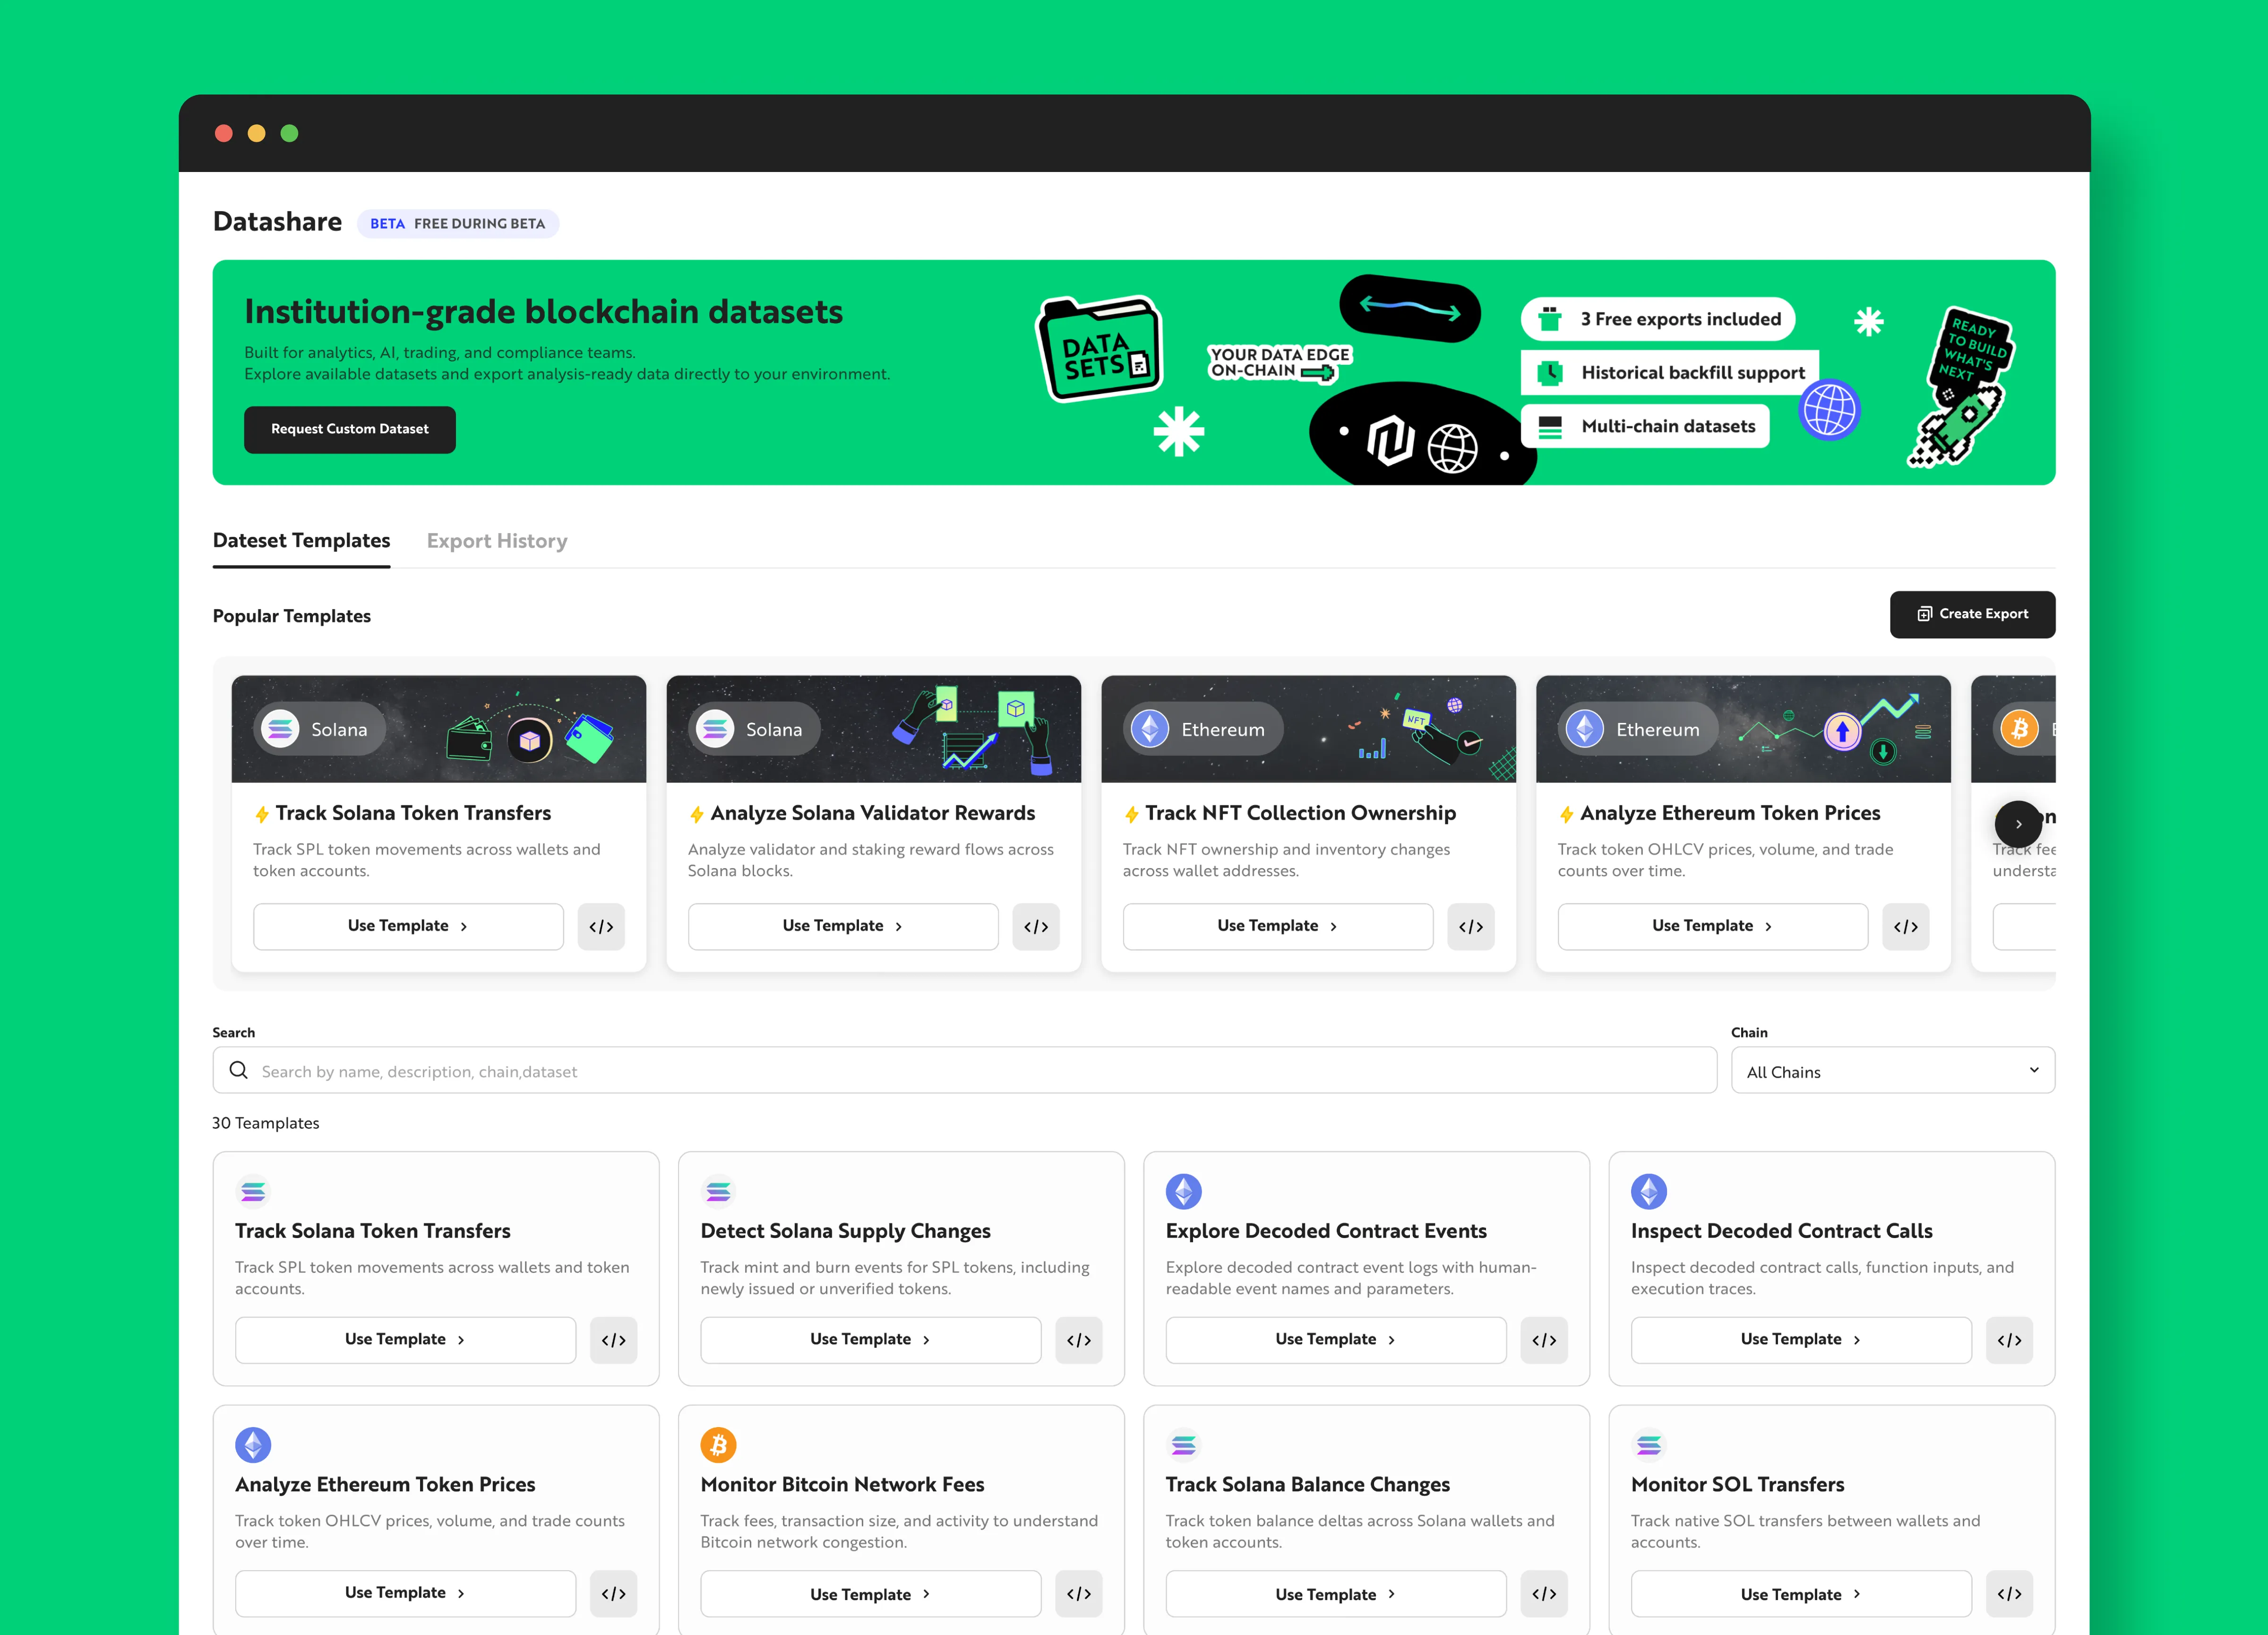Click the magnifier icon in the search box
The image size is (2268, 1635).
click(x=239, y=1070)
